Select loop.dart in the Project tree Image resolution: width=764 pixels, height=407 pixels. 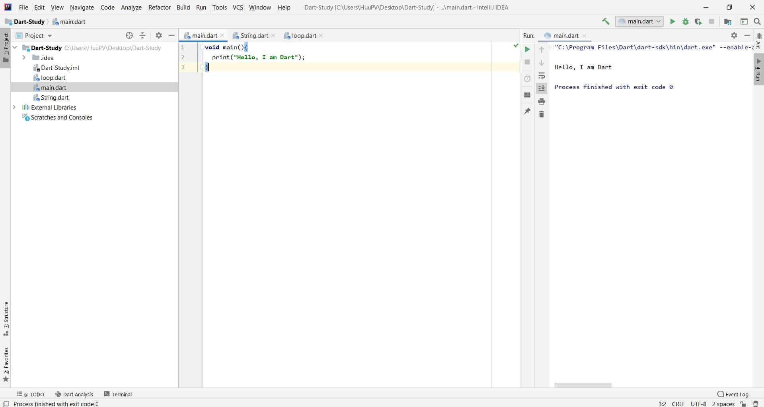point(54,77)
